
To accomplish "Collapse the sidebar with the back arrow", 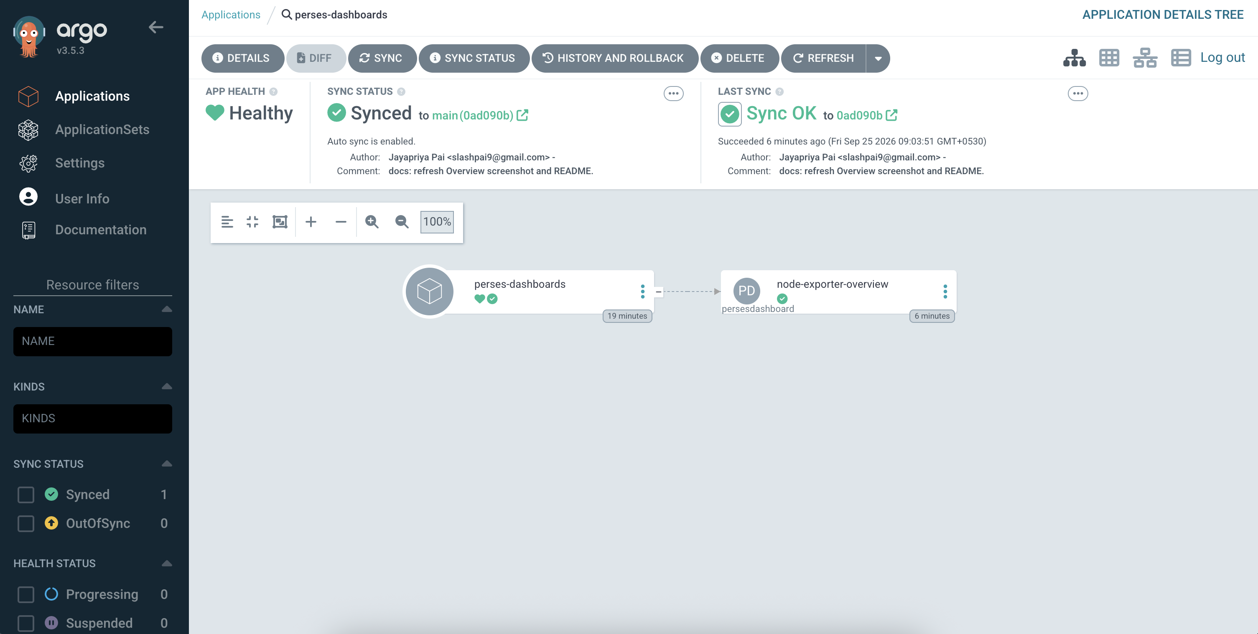I will tap(156, 27).
